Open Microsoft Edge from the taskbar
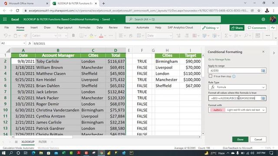Screen dimensions: 278x156 click(x=33, y=153)
